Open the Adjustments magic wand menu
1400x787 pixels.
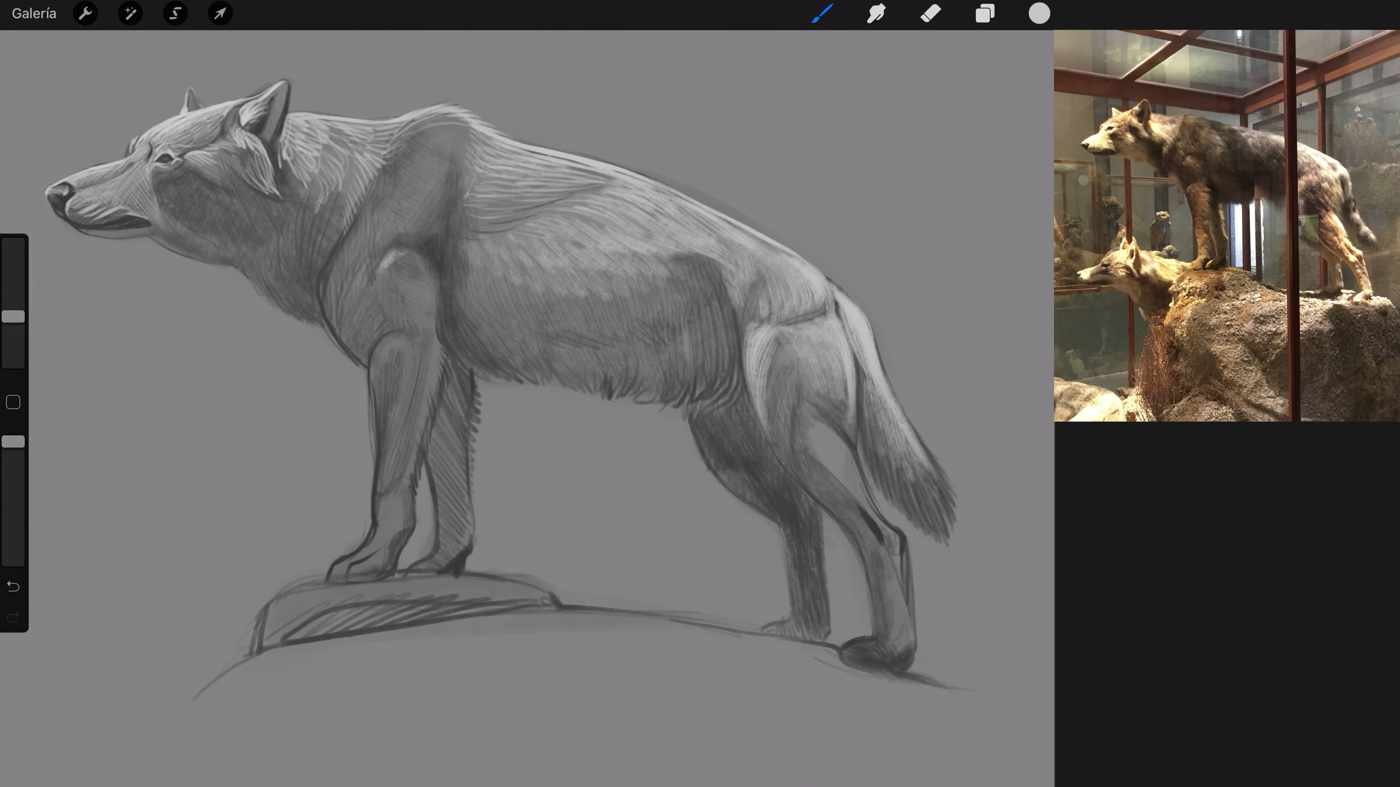(x=131, y=13)
